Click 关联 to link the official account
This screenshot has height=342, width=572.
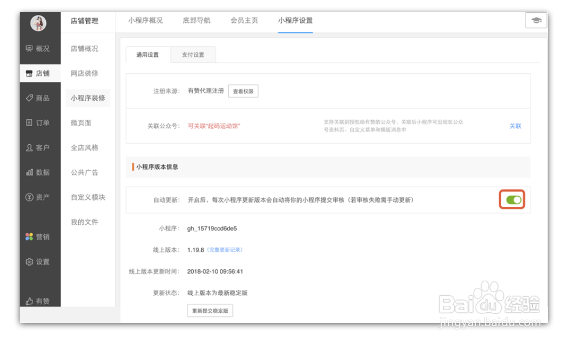point(515,126)
